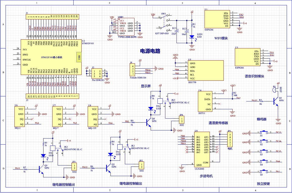292x193 pixels.
Task: Click the ULN2003 stepper driver chip
Action: [202, 149]
